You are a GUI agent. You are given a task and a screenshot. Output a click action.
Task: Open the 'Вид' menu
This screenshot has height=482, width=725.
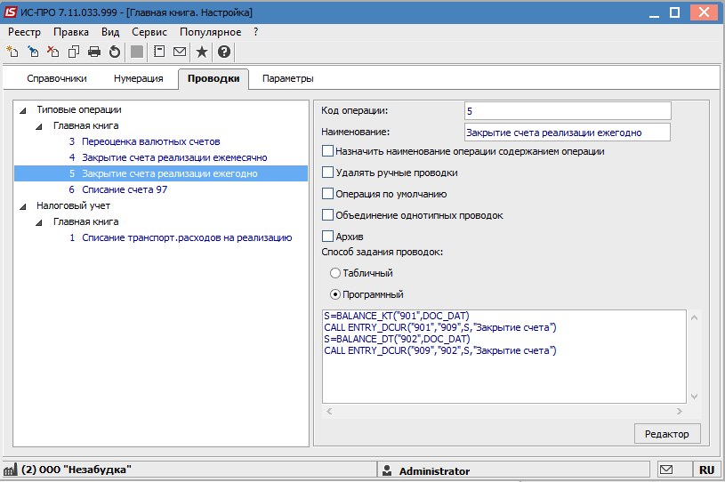tap(110, 32)
